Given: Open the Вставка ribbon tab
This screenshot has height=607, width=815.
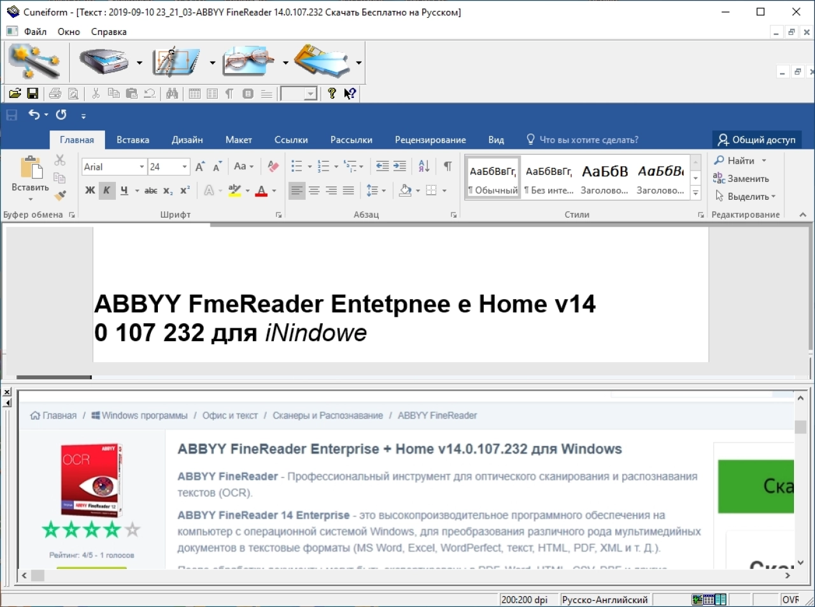Looking at the screenshot, I should click(133, 140).
